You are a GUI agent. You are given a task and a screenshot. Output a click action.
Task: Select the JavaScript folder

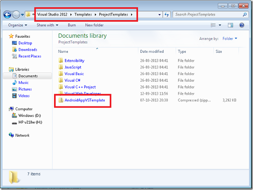(73, 67)
